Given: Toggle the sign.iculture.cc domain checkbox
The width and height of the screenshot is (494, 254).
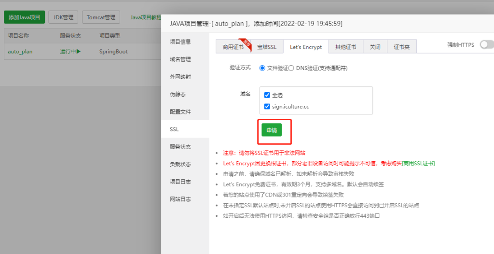Looking at the screenshot, I should tap(267, 106).
